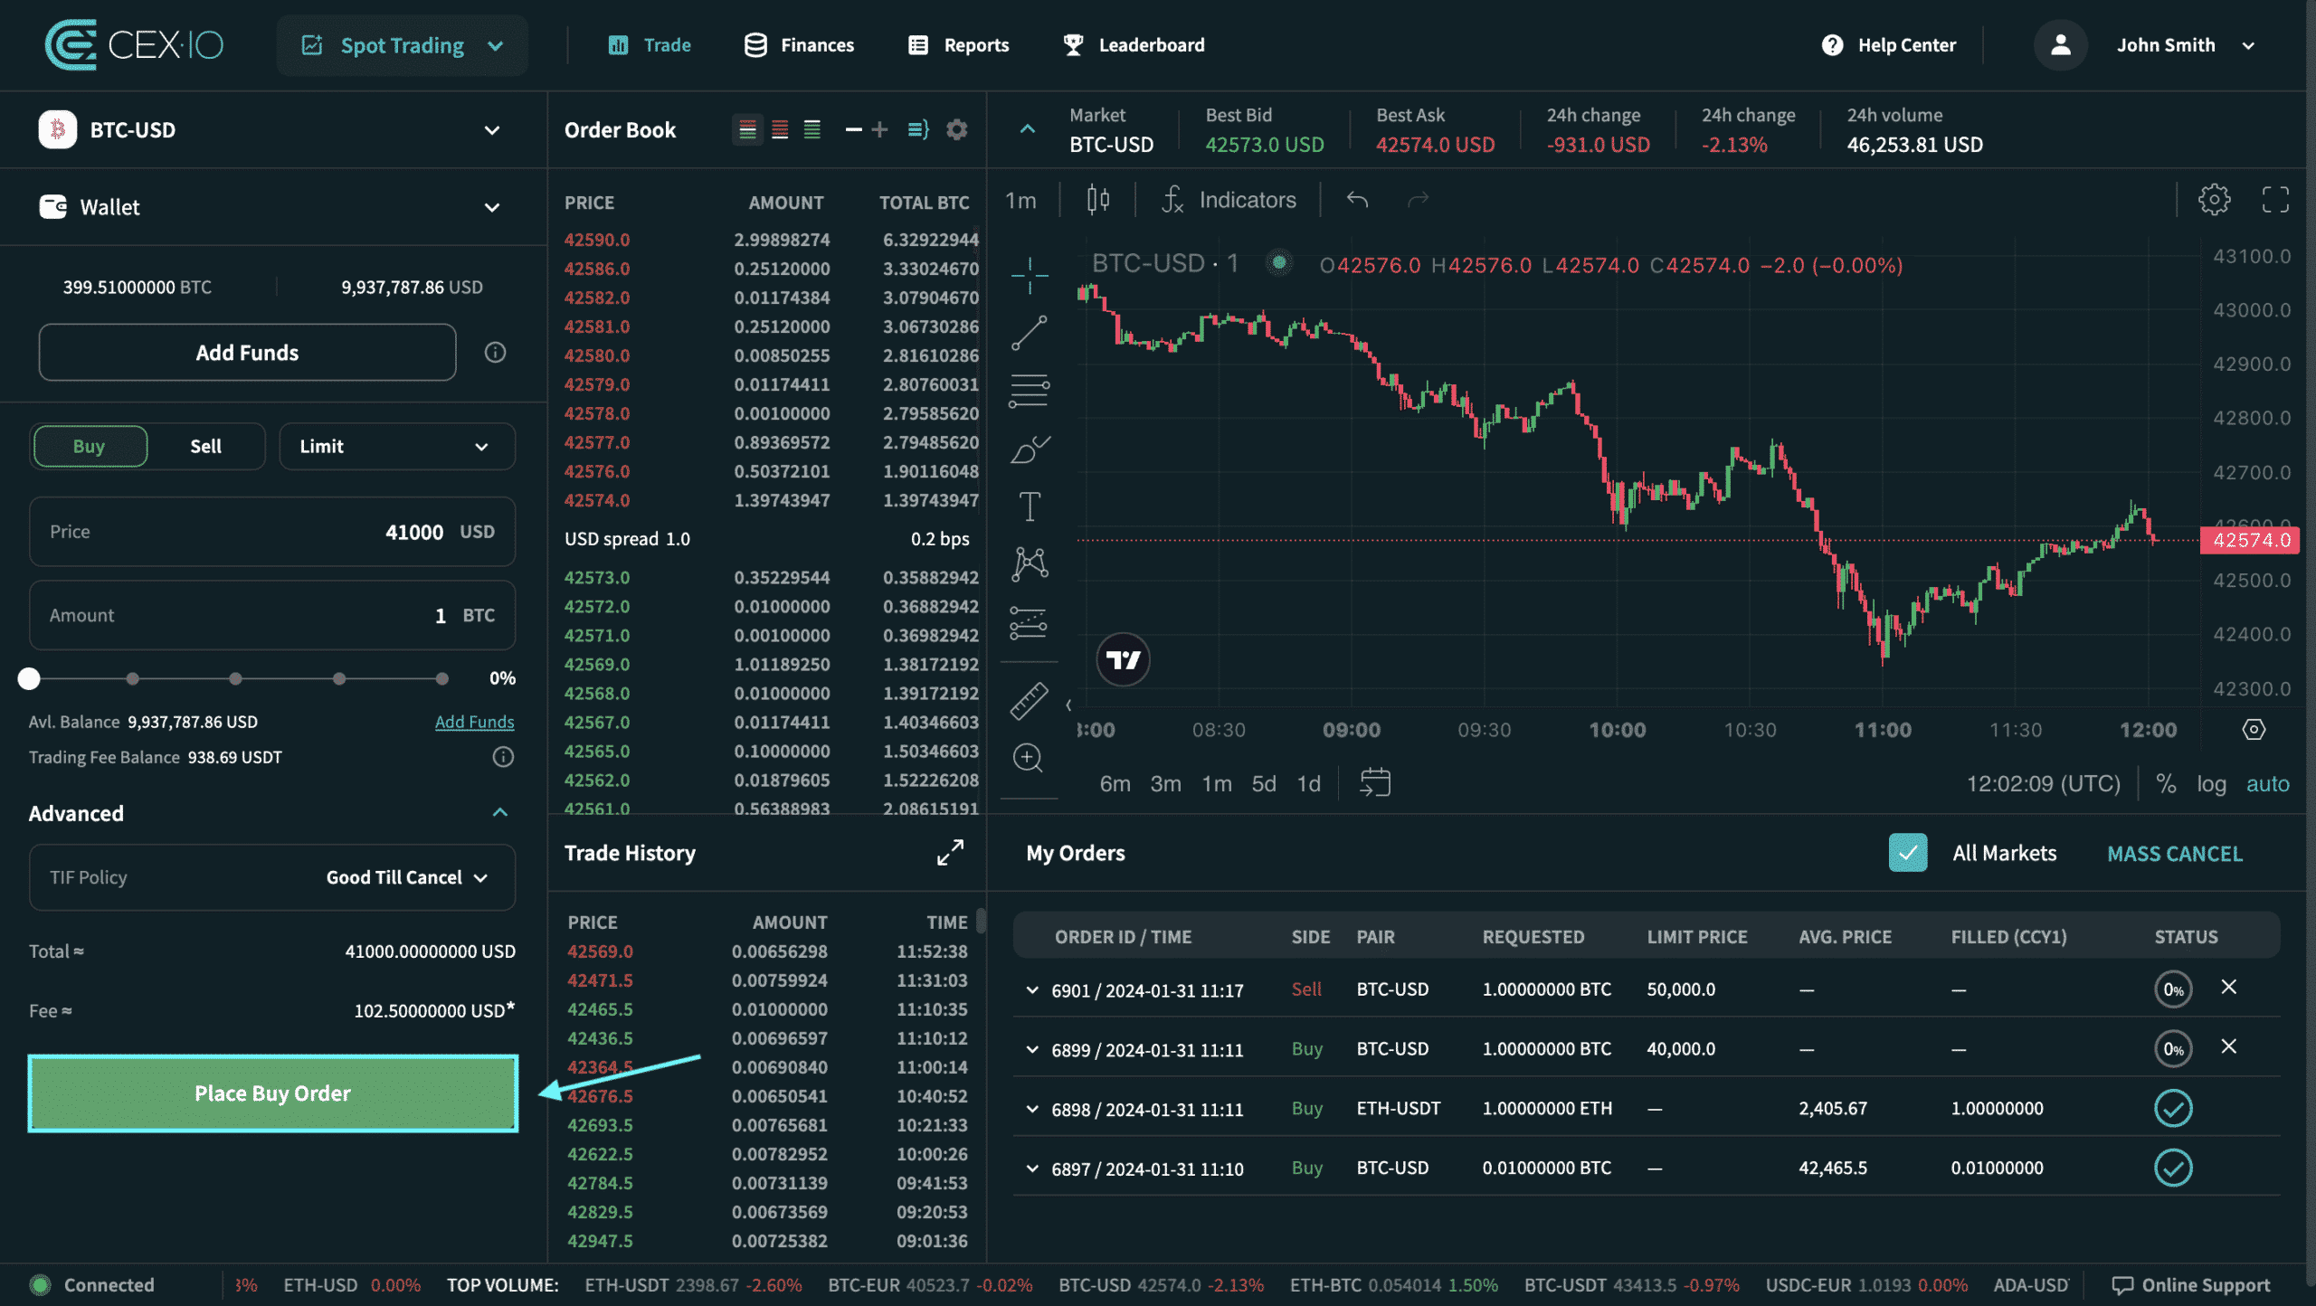The image size is (2316, 1306).
Task: Open the chart patterns tool
Action: (1030, 564)
